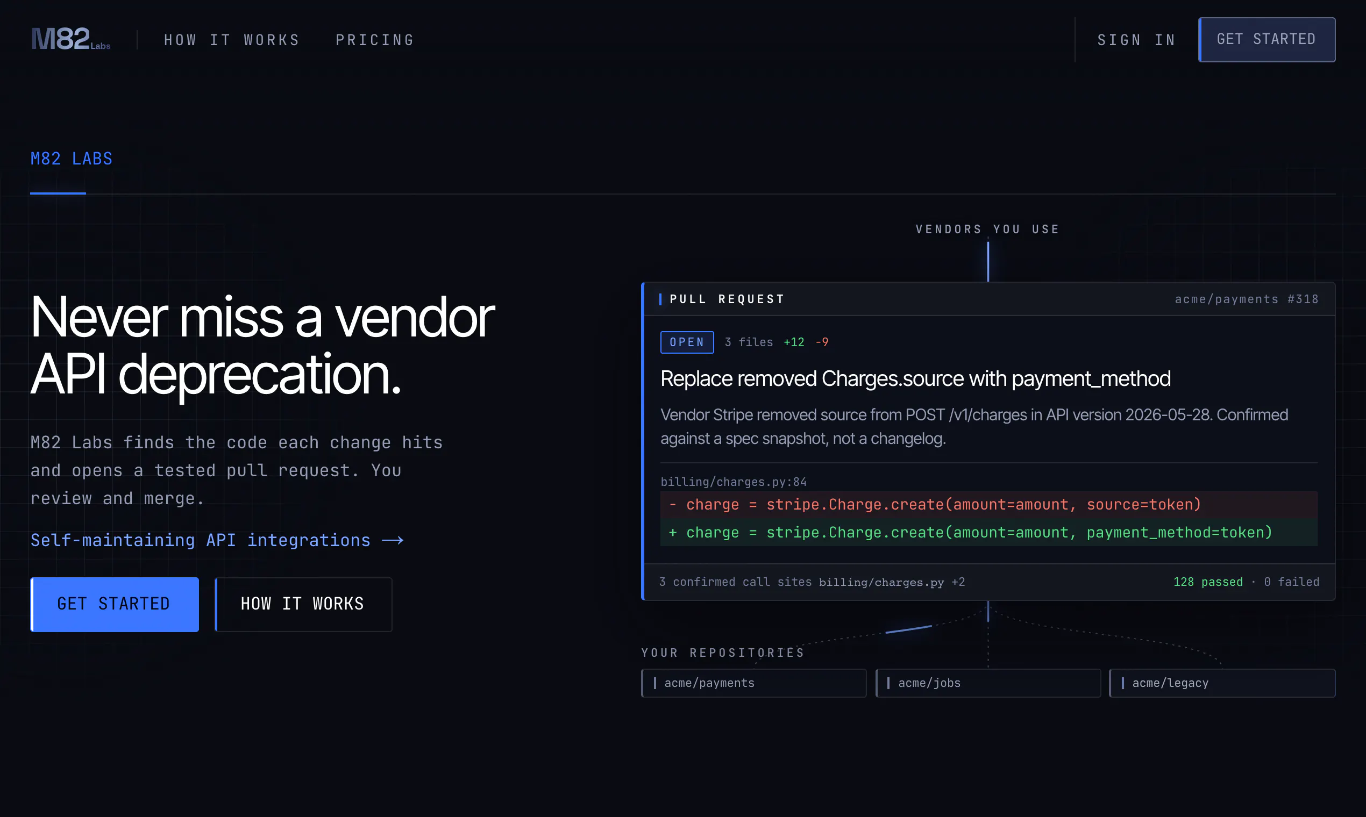Click 3 confirmed call sites text
Image resolution: width=1366 pixels, height=817 pixels.
[735, 582]
